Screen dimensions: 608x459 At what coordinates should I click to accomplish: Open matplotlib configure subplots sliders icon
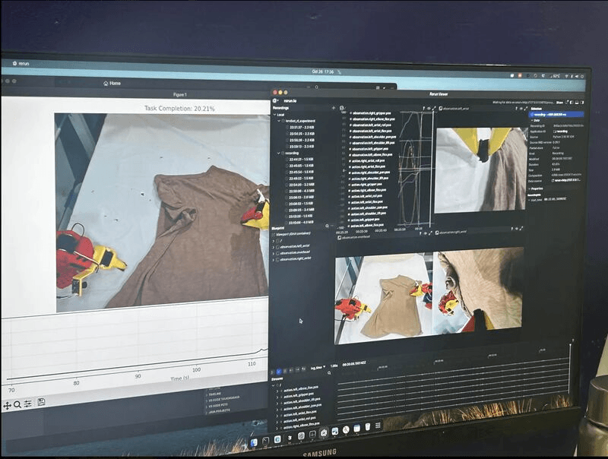click(28, 404)
